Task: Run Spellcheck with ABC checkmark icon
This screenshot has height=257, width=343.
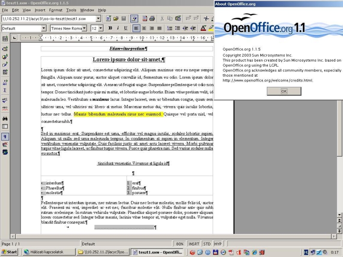Action: point(5,100)
